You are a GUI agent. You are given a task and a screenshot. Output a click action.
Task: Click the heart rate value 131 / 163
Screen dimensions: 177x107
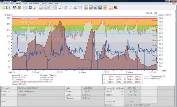[x=132, y=88]
